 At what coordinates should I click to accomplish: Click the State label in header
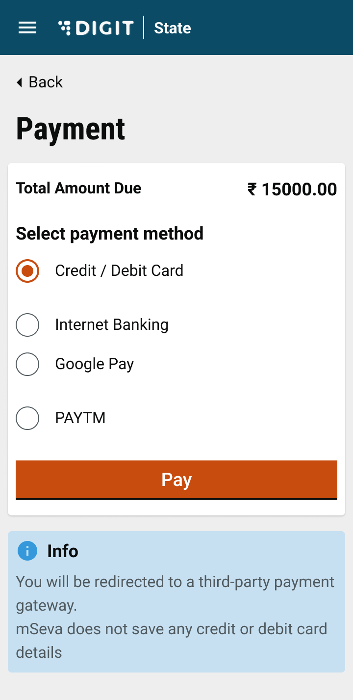pos(172,28)
